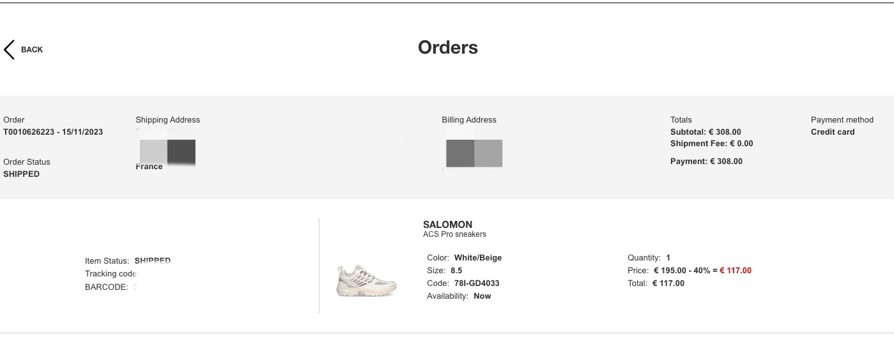
Task: Click the product code 78I-GD4033
Action: 475,283
